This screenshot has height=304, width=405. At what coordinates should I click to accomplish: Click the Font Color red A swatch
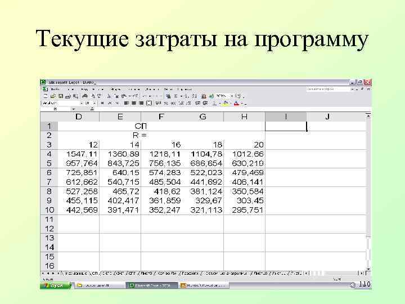[x=236, y=103]
